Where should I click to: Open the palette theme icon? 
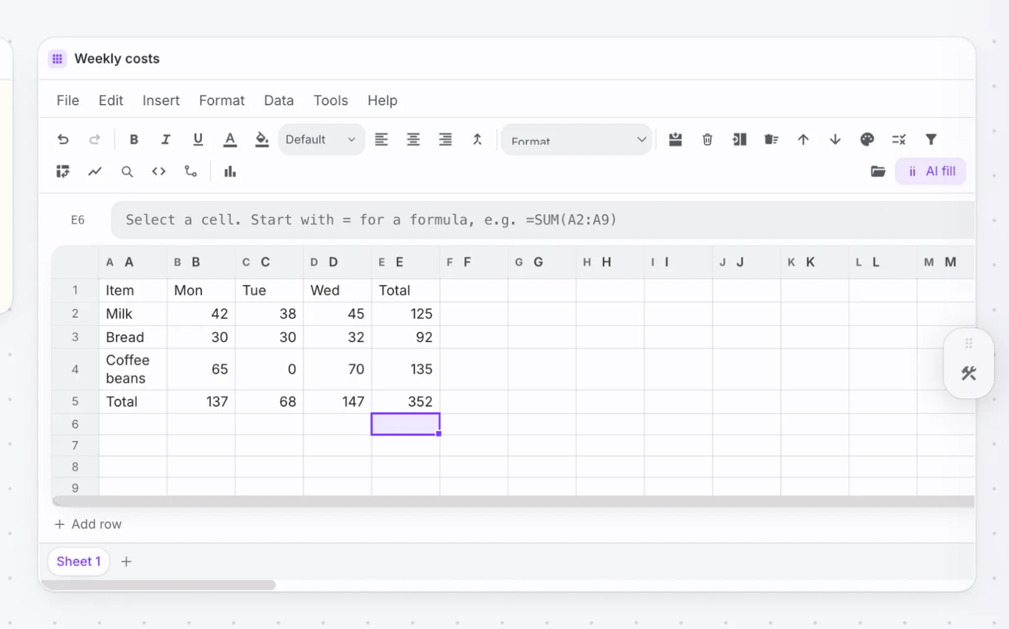pos(867,139)
